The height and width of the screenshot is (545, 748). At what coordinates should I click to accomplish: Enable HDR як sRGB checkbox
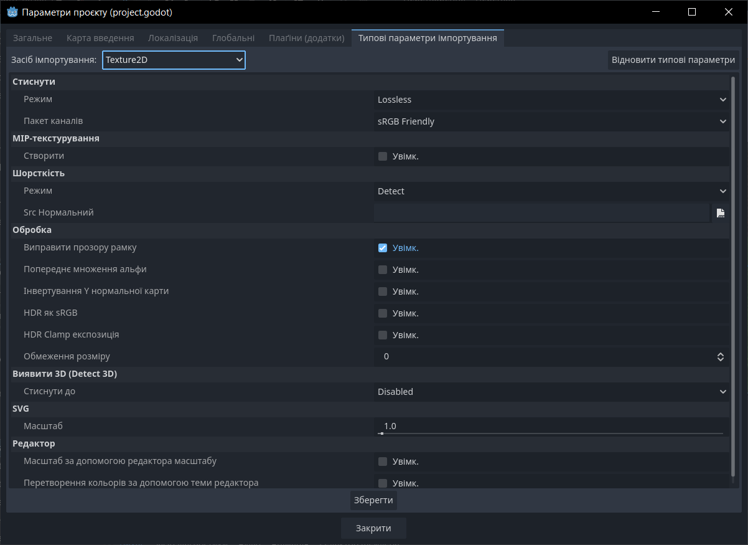[x=383, y=313]
